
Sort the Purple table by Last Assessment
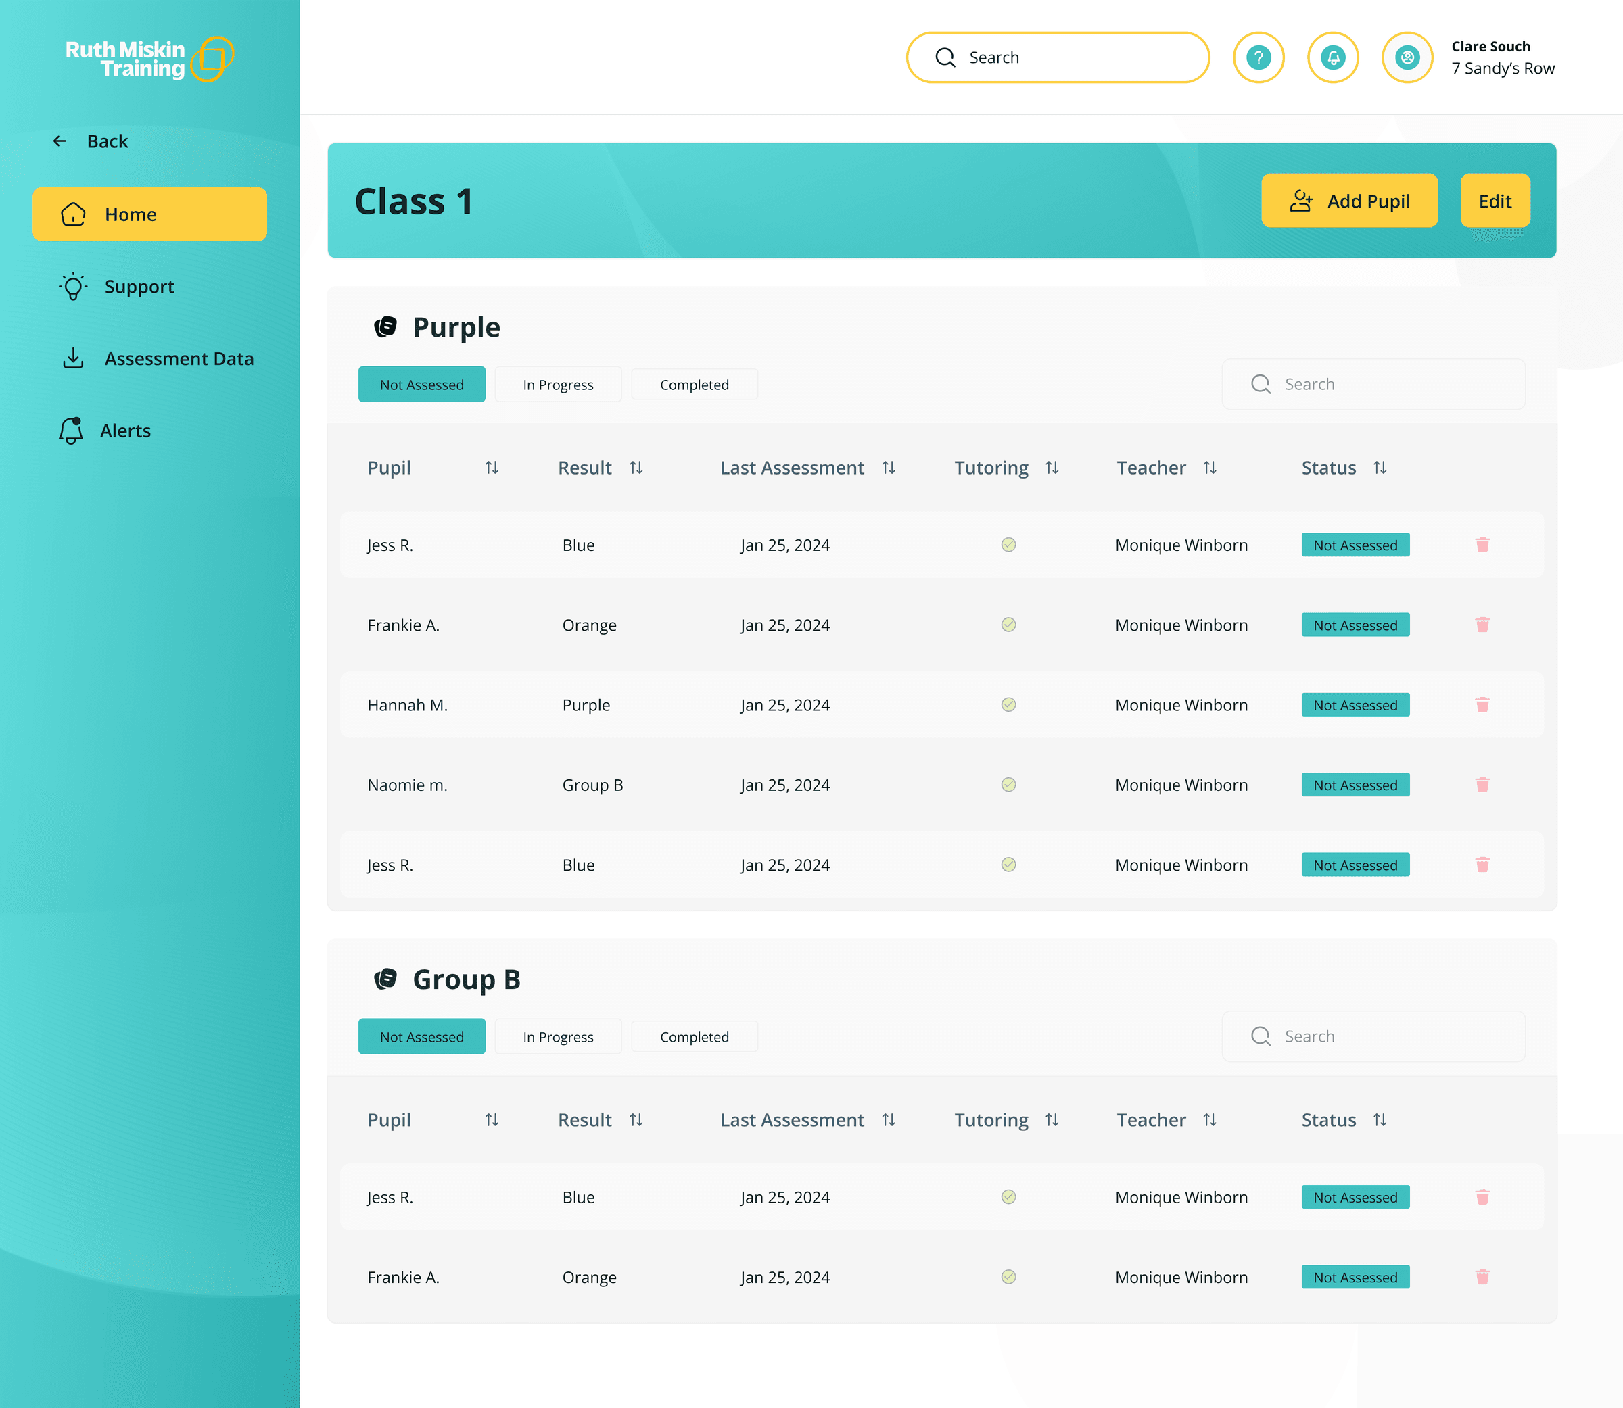pyautogui.click(x=889, y=468)
